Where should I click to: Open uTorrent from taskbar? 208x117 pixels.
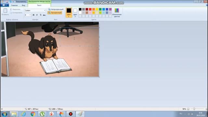42,114
